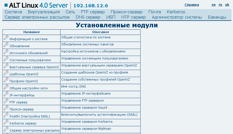
Task: Switch language to uk
Action: (x=227, y=5)
